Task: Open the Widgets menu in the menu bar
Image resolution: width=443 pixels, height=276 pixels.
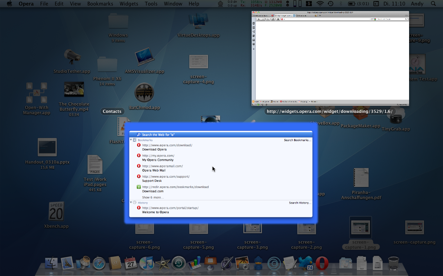Action: (x=129, y=4)
